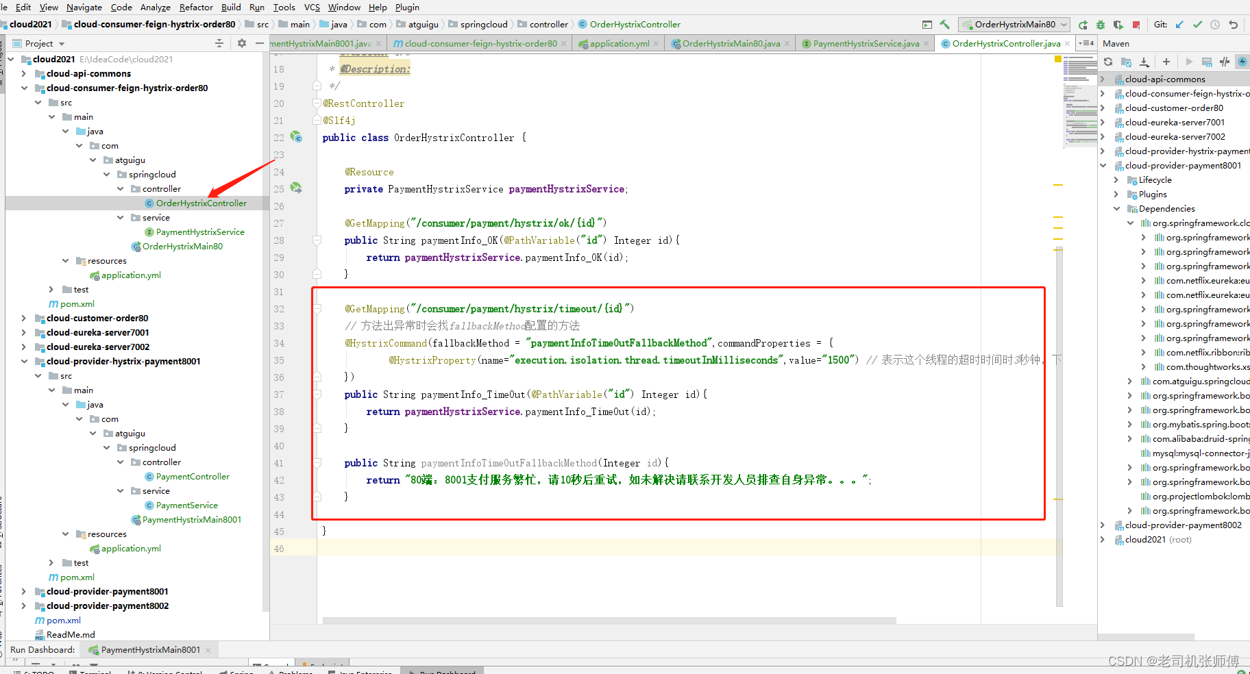Close the OrderHystrixController.java tab
This screenshot has height=674, width=1250.
pyautogui.click(x=1067, y=44)
